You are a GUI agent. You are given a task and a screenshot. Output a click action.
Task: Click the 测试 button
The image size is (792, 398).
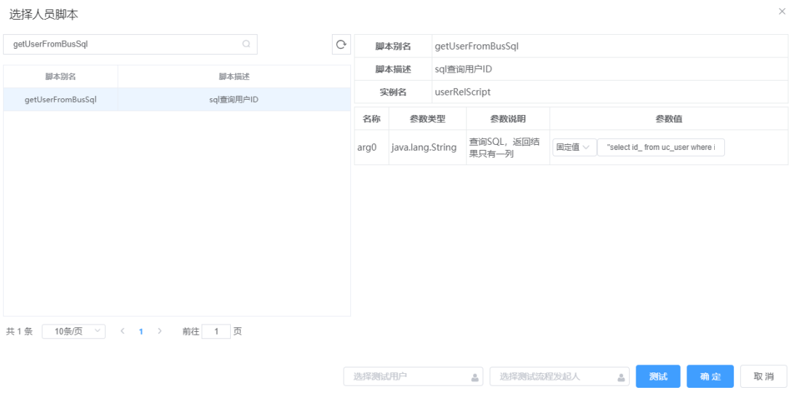click(x=657, y=376)
